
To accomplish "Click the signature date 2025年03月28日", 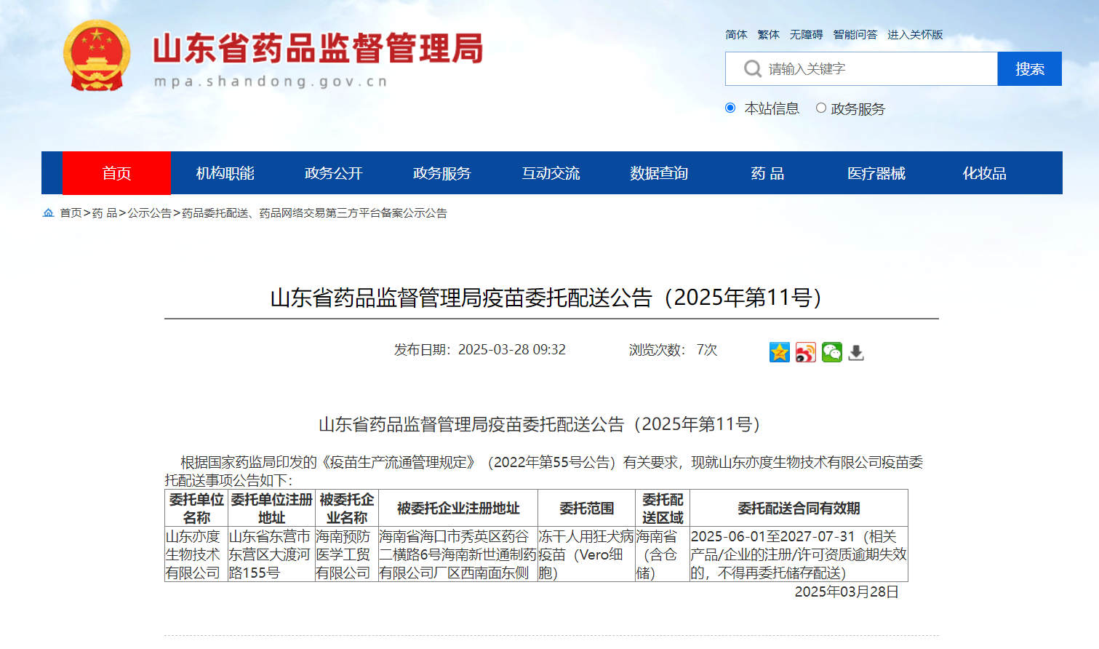I will pyautogui.click(x=847, y=592).
